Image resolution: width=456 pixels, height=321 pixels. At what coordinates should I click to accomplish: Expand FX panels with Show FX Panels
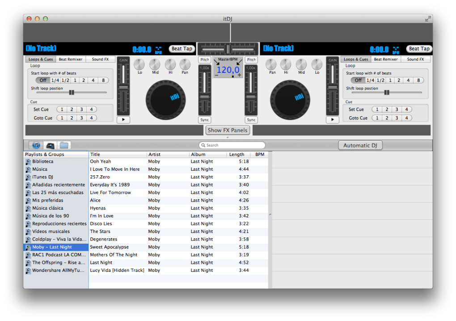pos(228,130)
